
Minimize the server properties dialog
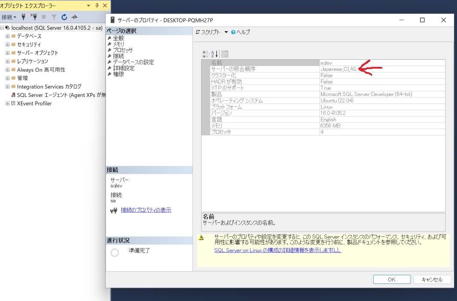(x=402, y=20)
